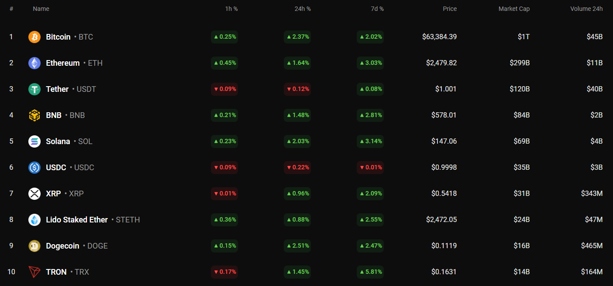Viewport: 613px width, 286px height.
Task: Click the USDC coin logo icon
Action: pyautogui.click(x=34, y=168)
